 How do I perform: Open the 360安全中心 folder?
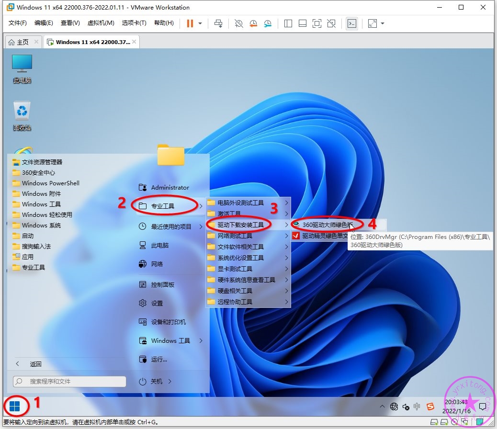[x=34, y=172]
